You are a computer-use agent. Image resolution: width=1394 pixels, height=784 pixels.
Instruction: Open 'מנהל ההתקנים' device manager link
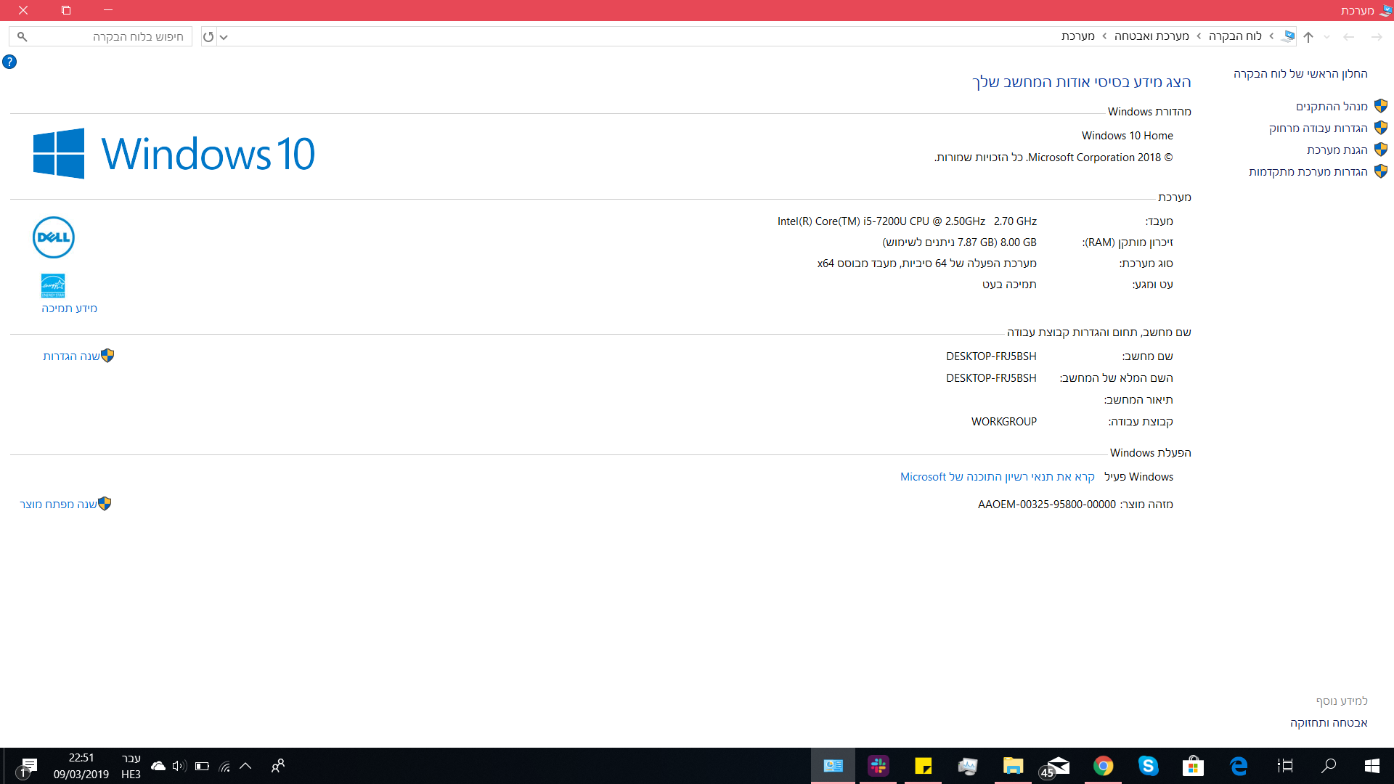click(1332, 107)
